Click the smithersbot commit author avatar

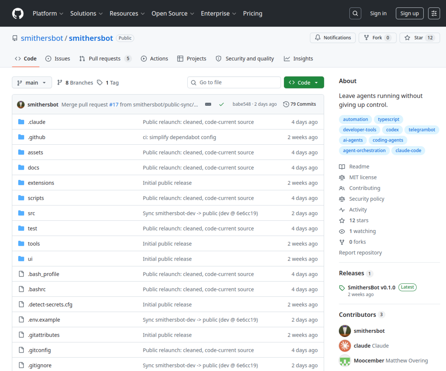(x=21, y=104)
